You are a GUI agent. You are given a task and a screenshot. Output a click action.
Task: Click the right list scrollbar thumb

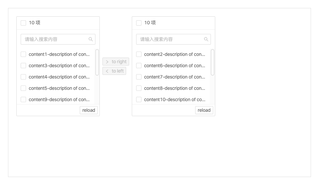tap(213, 62)
